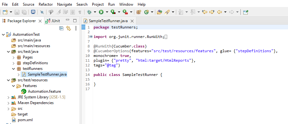Click the "@tag" string in editor
This screenshot has width=288, height=124.
click(x=111, y=65)
